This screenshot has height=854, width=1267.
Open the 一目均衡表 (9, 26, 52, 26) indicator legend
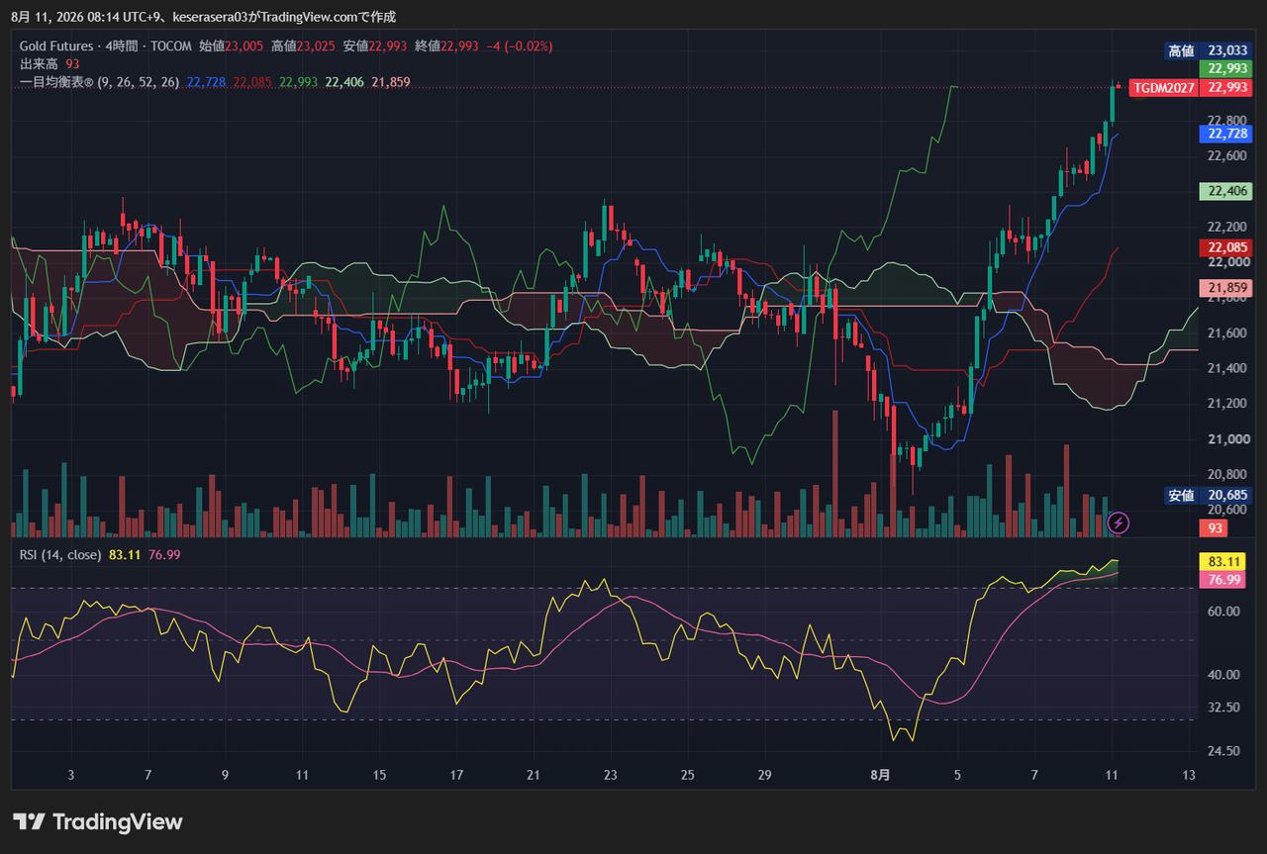(99, 82)
